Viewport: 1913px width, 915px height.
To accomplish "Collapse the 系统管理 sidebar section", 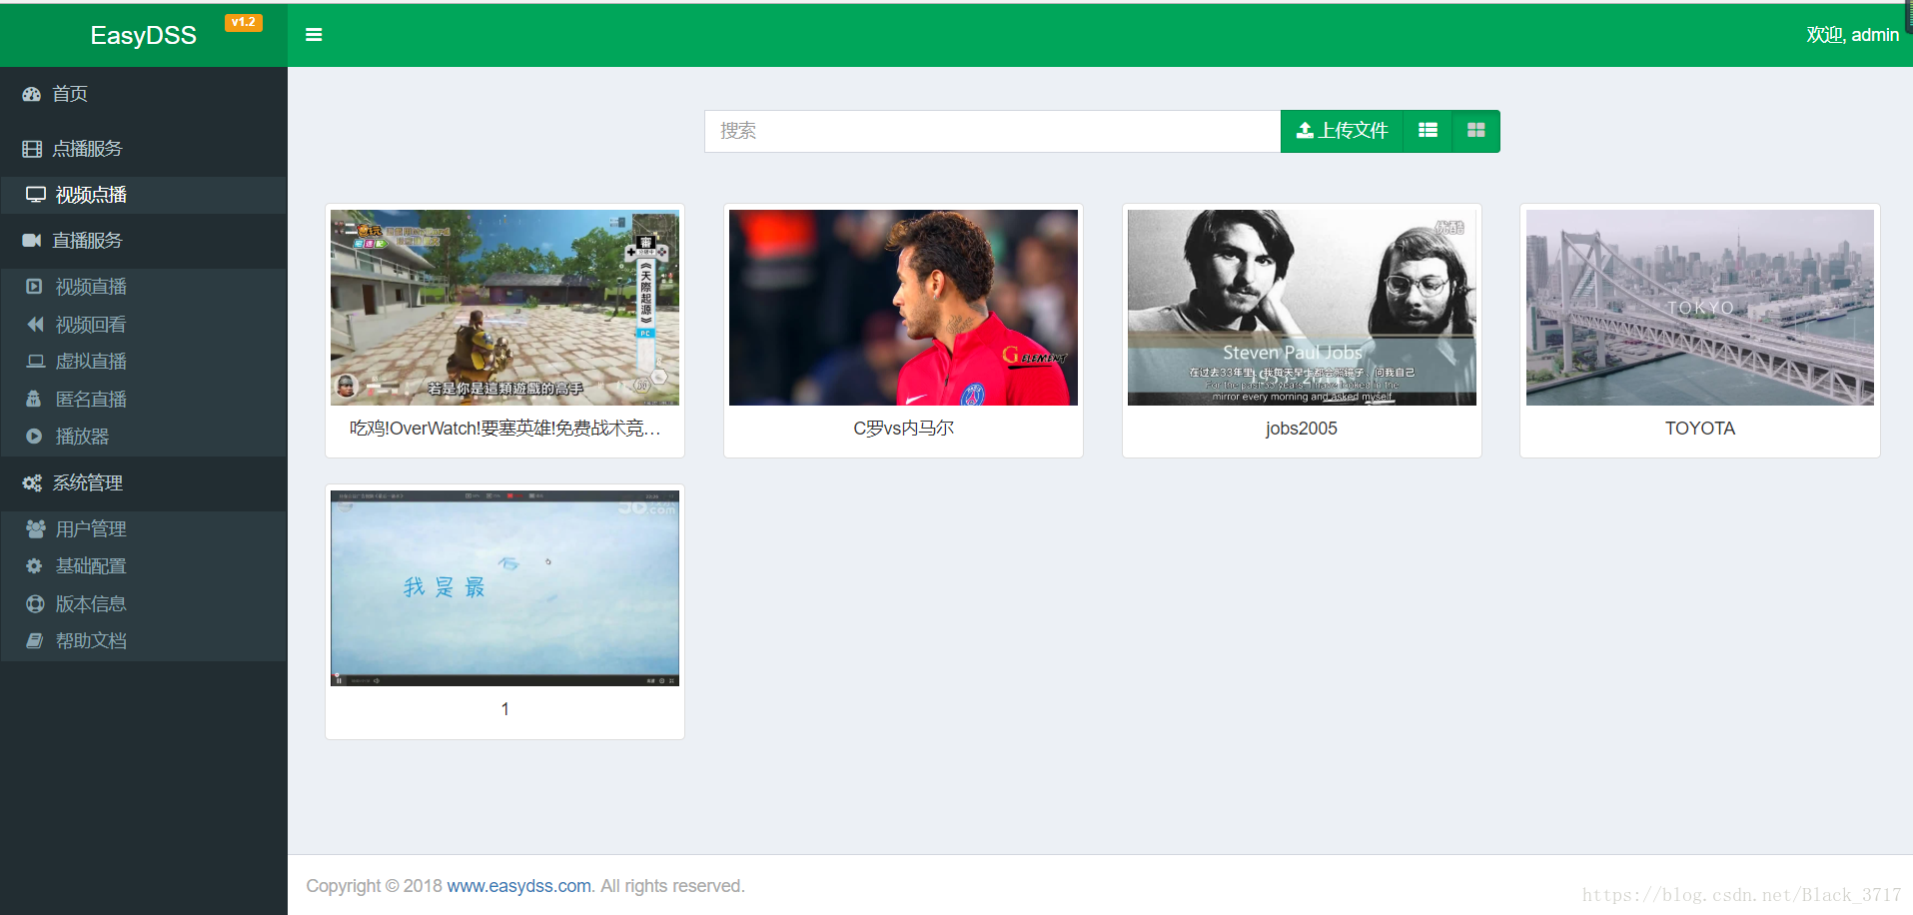I will pyautogui.click(x=144, y=483).
